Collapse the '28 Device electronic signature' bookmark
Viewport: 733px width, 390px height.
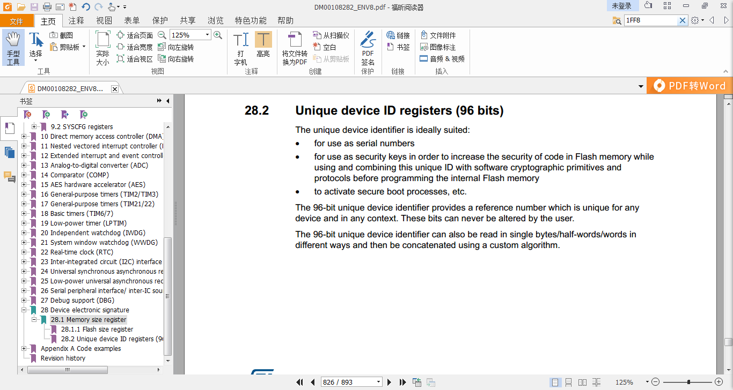23,310
